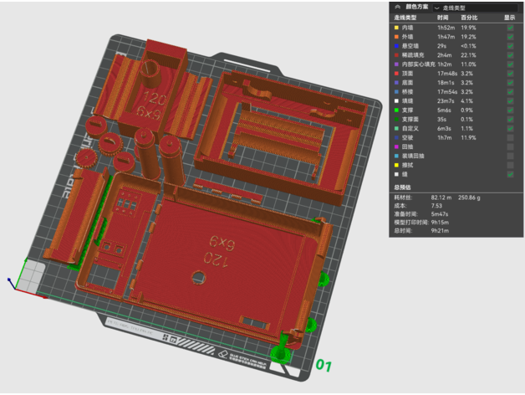Toggle the 内墙 display checkbox
The height and width of the screenshot is (395, 525).
tap(510, 28)
